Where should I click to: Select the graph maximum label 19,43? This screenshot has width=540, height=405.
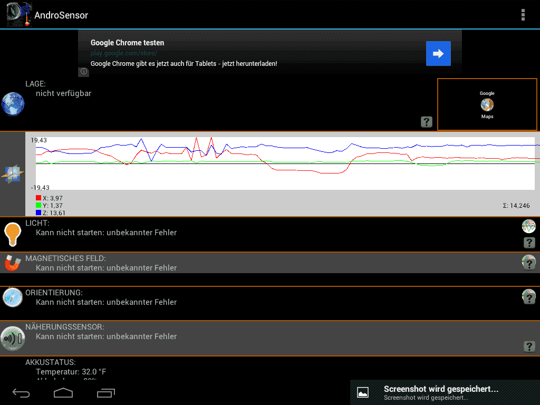point(38,140)
